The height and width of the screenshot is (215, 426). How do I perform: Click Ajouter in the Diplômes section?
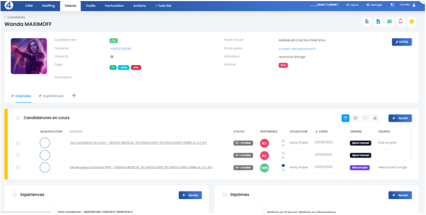[400, 195]
